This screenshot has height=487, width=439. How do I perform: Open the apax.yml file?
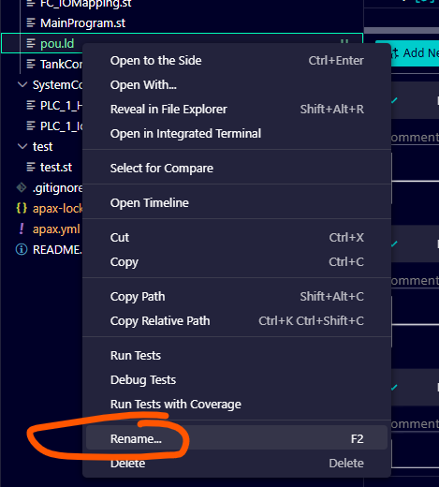point(56,229)
